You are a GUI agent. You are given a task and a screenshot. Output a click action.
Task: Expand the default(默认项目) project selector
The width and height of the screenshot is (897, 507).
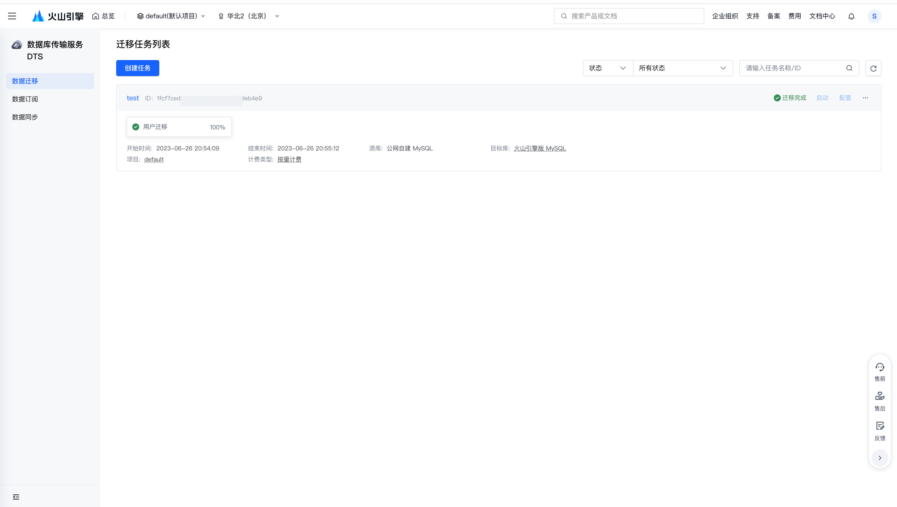tap(171, 16)
